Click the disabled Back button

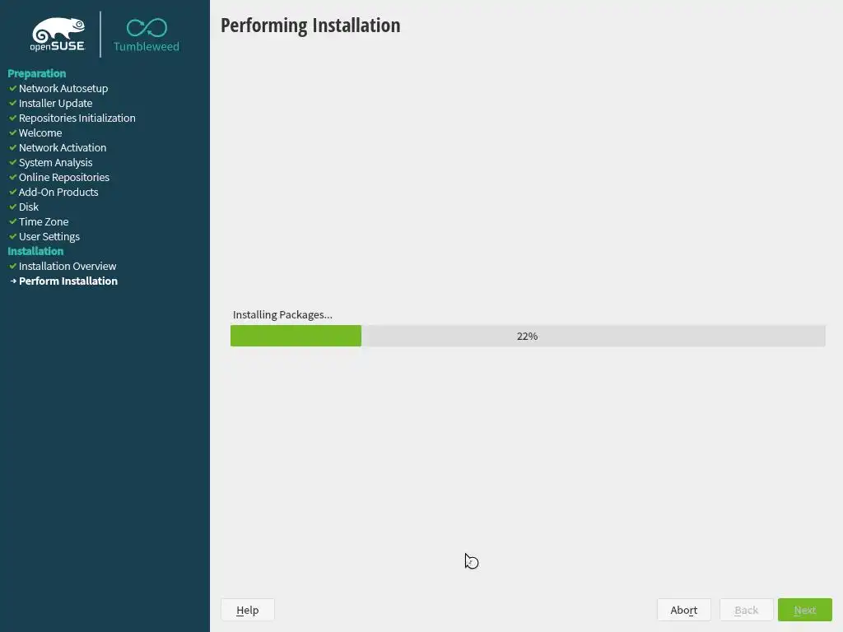pos(746,610)
